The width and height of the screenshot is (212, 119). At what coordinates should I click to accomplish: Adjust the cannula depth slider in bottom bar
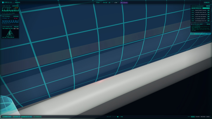tap(116, 117)
